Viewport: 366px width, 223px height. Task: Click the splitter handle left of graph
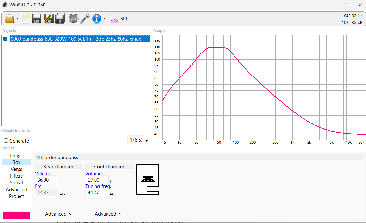[x=152, y=85]
